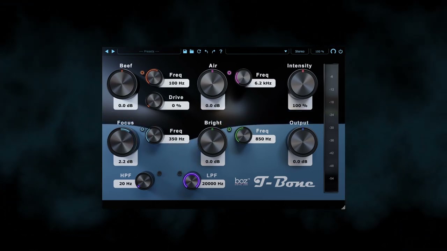447x251 pixels.
Task: Undo the last change
Action: pyautogui.click(x=206, y=51)
